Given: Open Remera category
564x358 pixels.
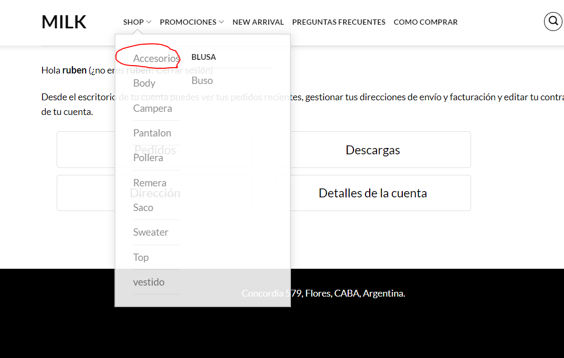Looking at the screenshot, I should click(x=150, y=183).
